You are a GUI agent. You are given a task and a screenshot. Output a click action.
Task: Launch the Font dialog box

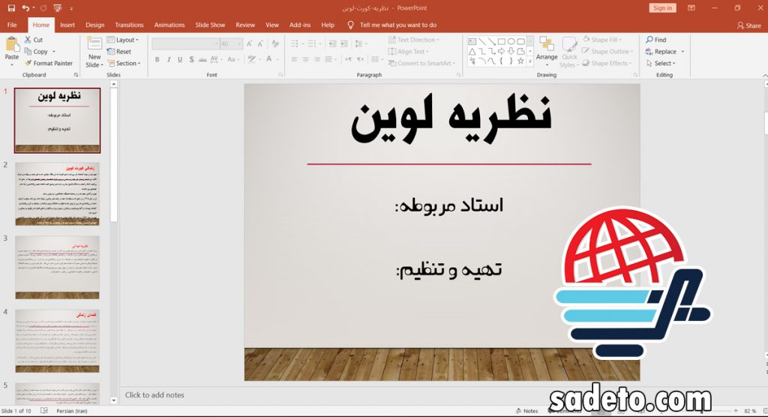pyautogui.click(x=280, y=75)
